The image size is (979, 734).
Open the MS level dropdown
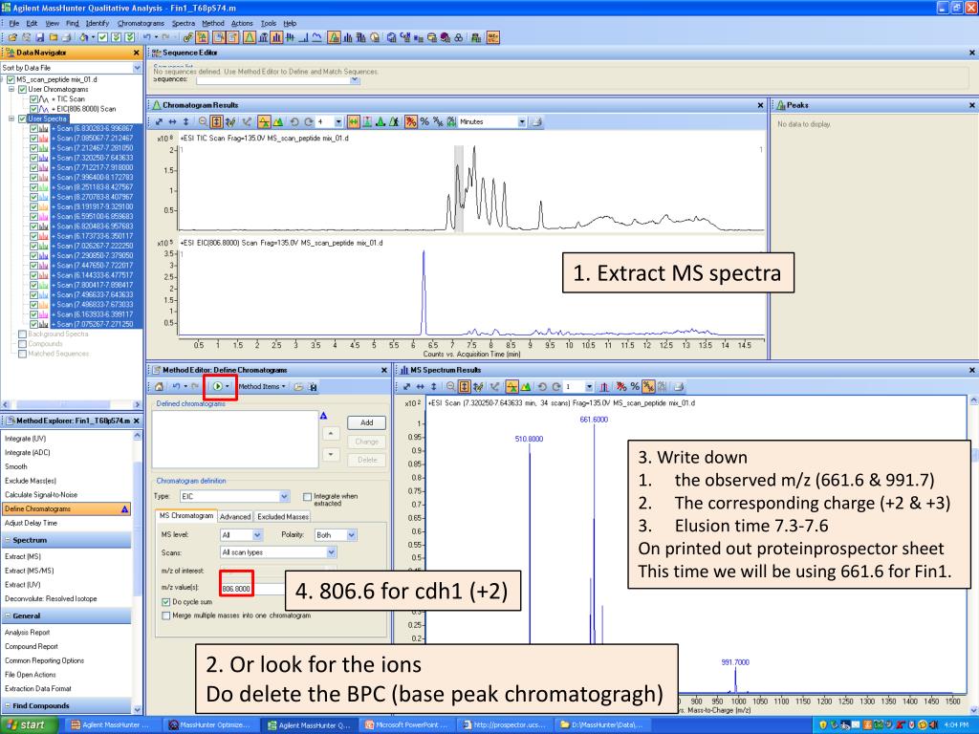point(257,535)
